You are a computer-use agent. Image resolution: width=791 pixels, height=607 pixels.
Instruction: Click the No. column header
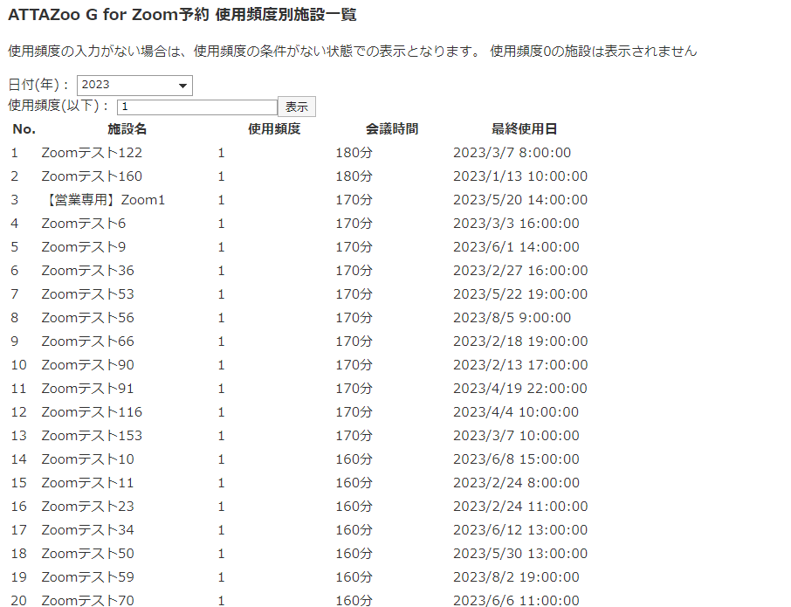point(24,129)
